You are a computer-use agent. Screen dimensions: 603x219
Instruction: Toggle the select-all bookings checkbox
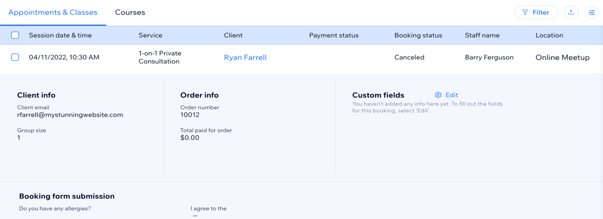click(15, 36)
